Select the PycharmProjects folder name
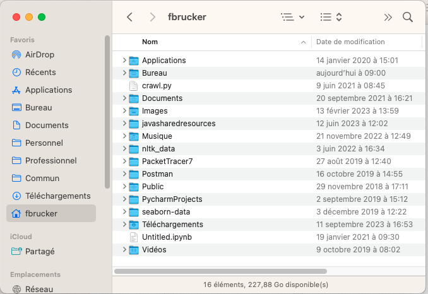Viewport: 428px width, 294px height. [x=172, y=199]
